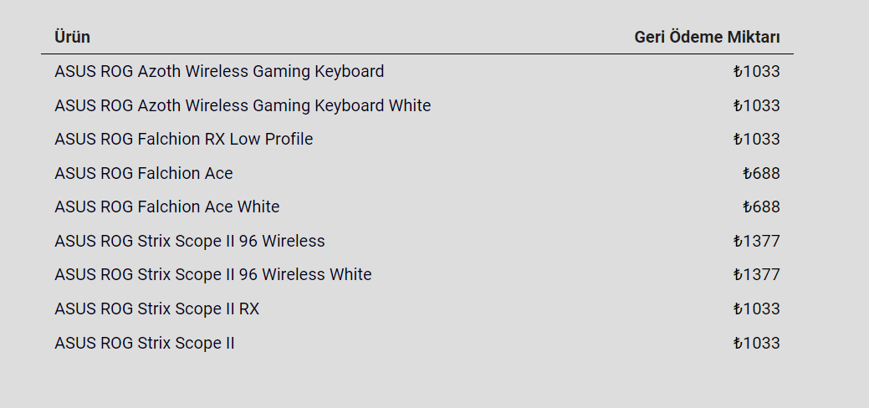Click ASUS ROG Falchion RX Low Profile
This screenshot has width=869, height=408.
[184, 139]
